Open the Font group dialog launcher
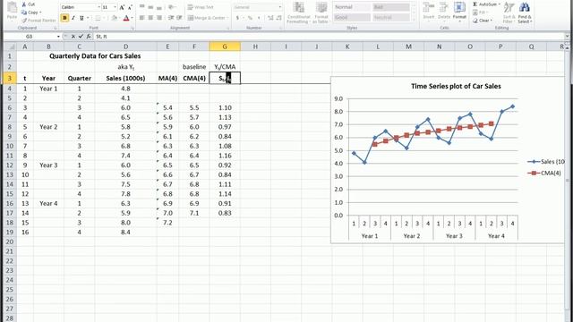The width and height of the screenshot is (573, 322). click(133, 28)
